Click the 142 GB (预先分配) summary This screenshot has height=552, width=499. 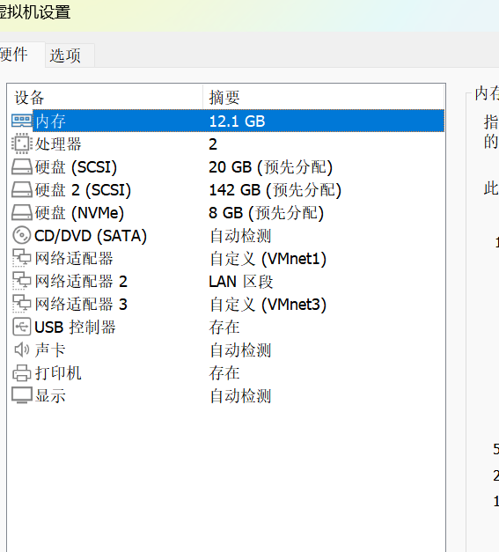(275, 190)
